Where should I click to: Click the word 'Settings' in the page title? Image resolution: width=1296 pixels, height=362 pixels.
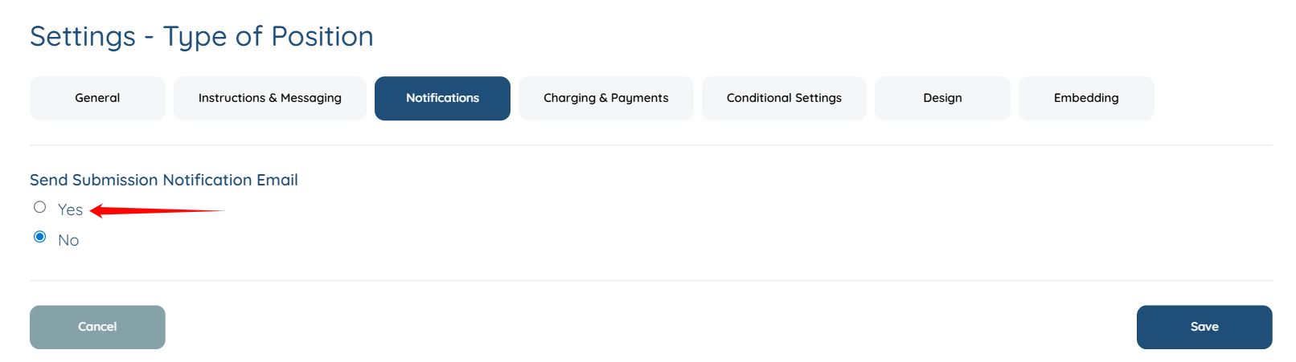click(83, 37)
